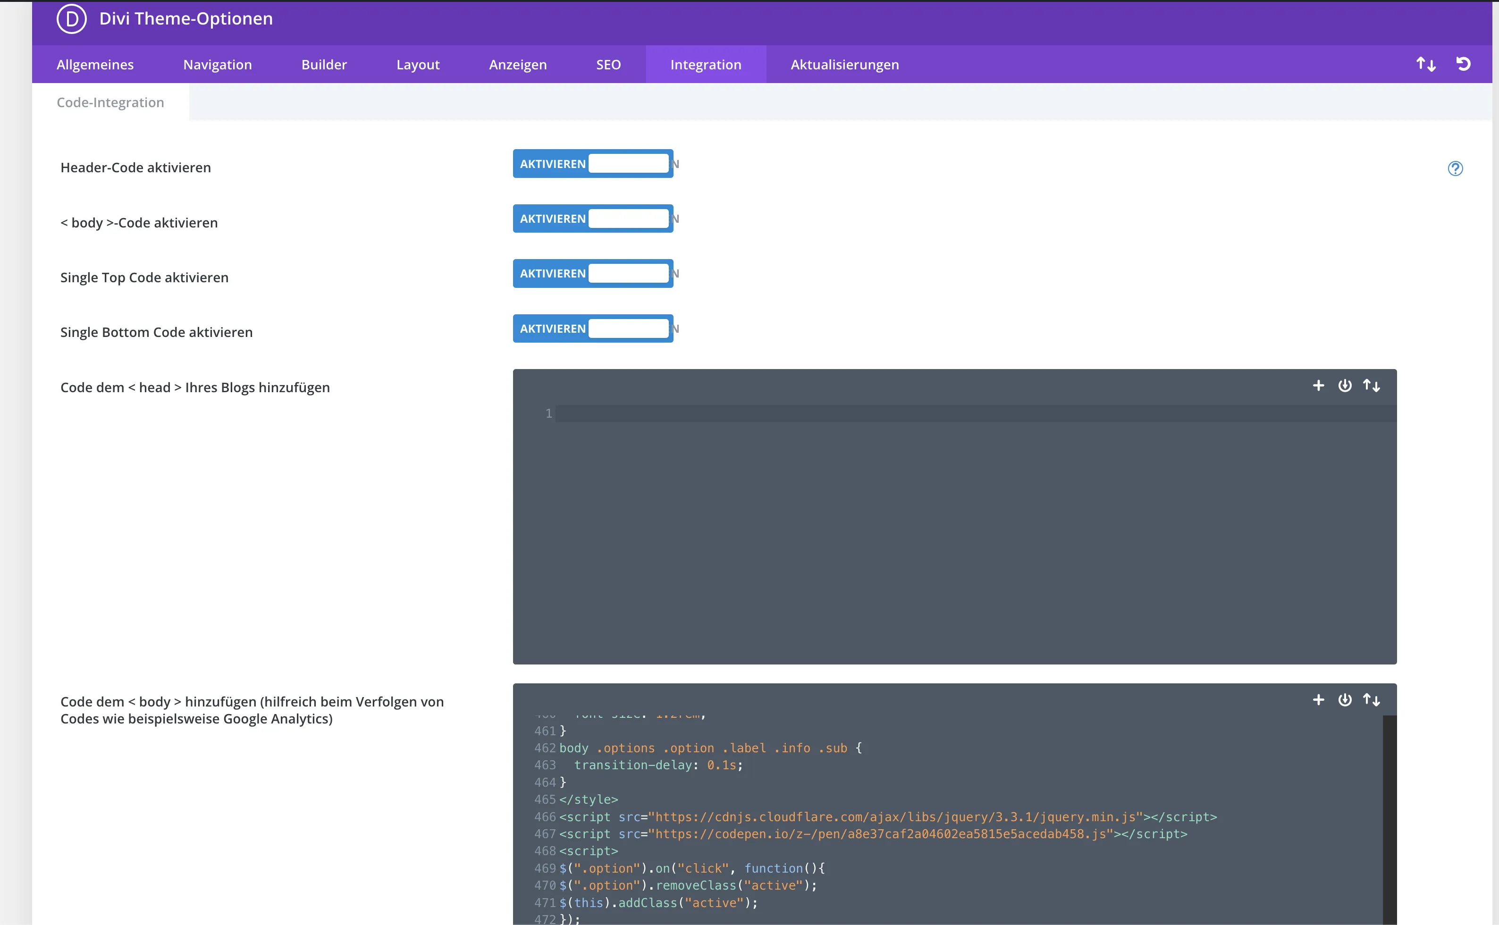The height and width of the screenshot is (925, 1499).
Task: Select the SEO tab
Action: 608,64
